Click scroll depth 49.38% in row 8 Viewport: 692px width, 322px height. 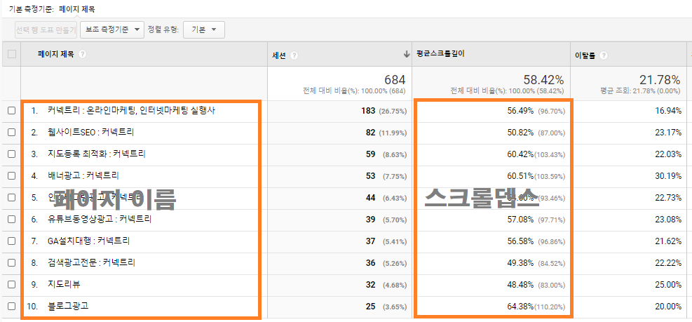[520, 263]
